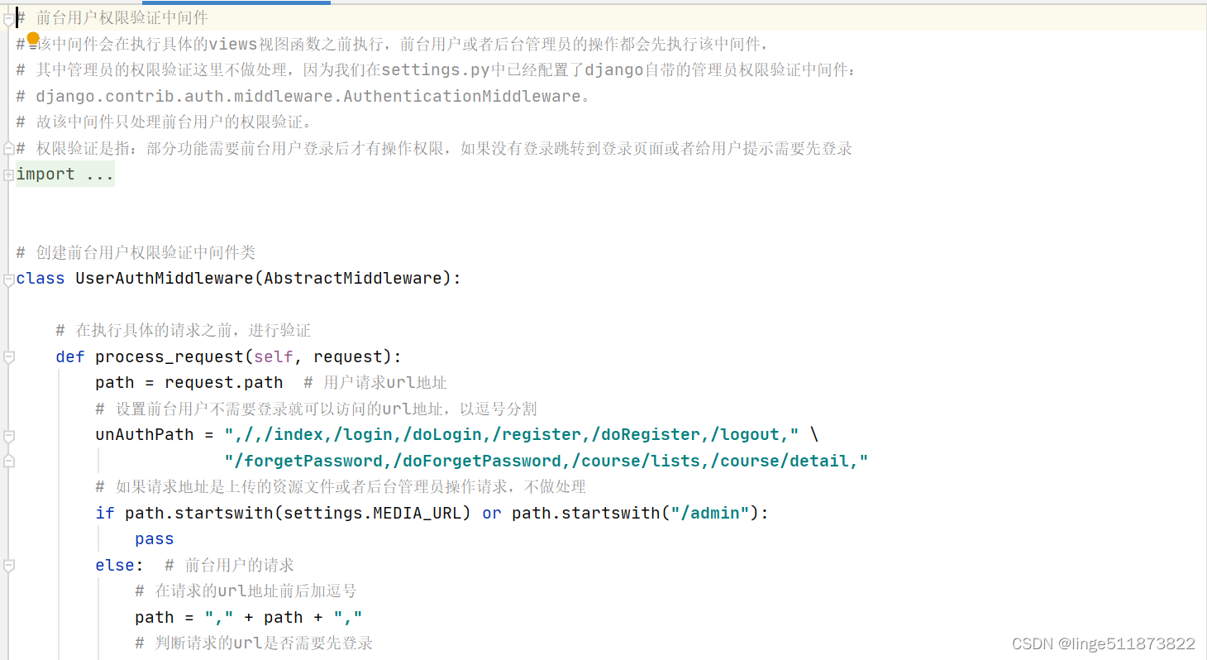1207x660 pixels.
Task: Collapse the header comment block fold marker
Action: pyautogui.click(x=8, y=18)
